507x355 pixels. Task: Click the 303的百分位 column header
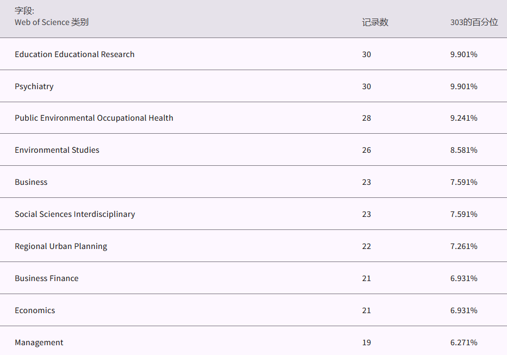tap(474, 22)
